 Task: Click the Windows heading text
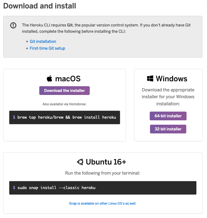click(172, 79)
